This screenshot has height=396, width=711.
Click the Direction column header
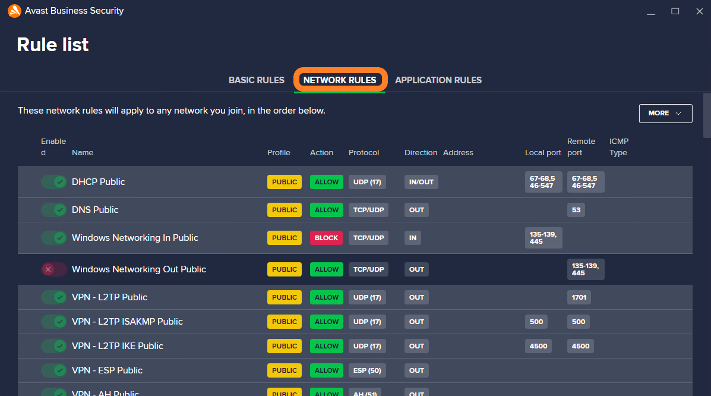421,153
